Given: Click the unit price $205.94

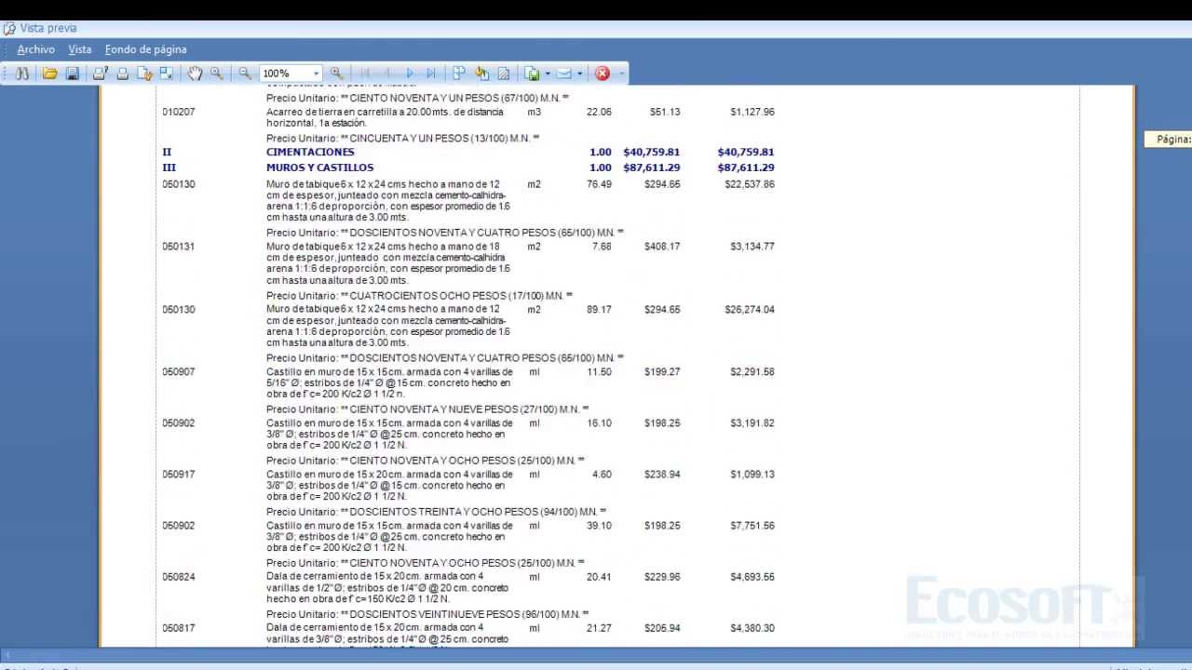Looking at the screenshot, I should tap(662, 628).
